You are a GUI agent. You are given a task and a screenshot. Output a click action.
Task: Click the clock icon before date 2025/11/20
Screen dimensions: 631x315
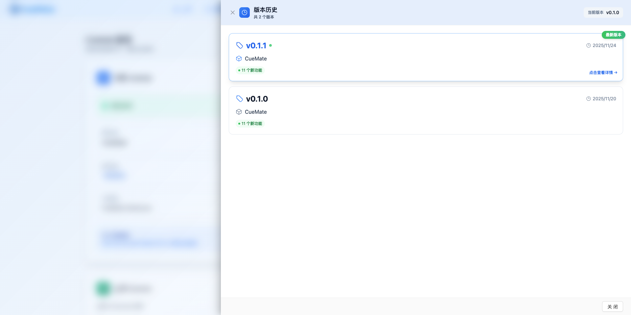pyautogui.click(x=588, y=99)
